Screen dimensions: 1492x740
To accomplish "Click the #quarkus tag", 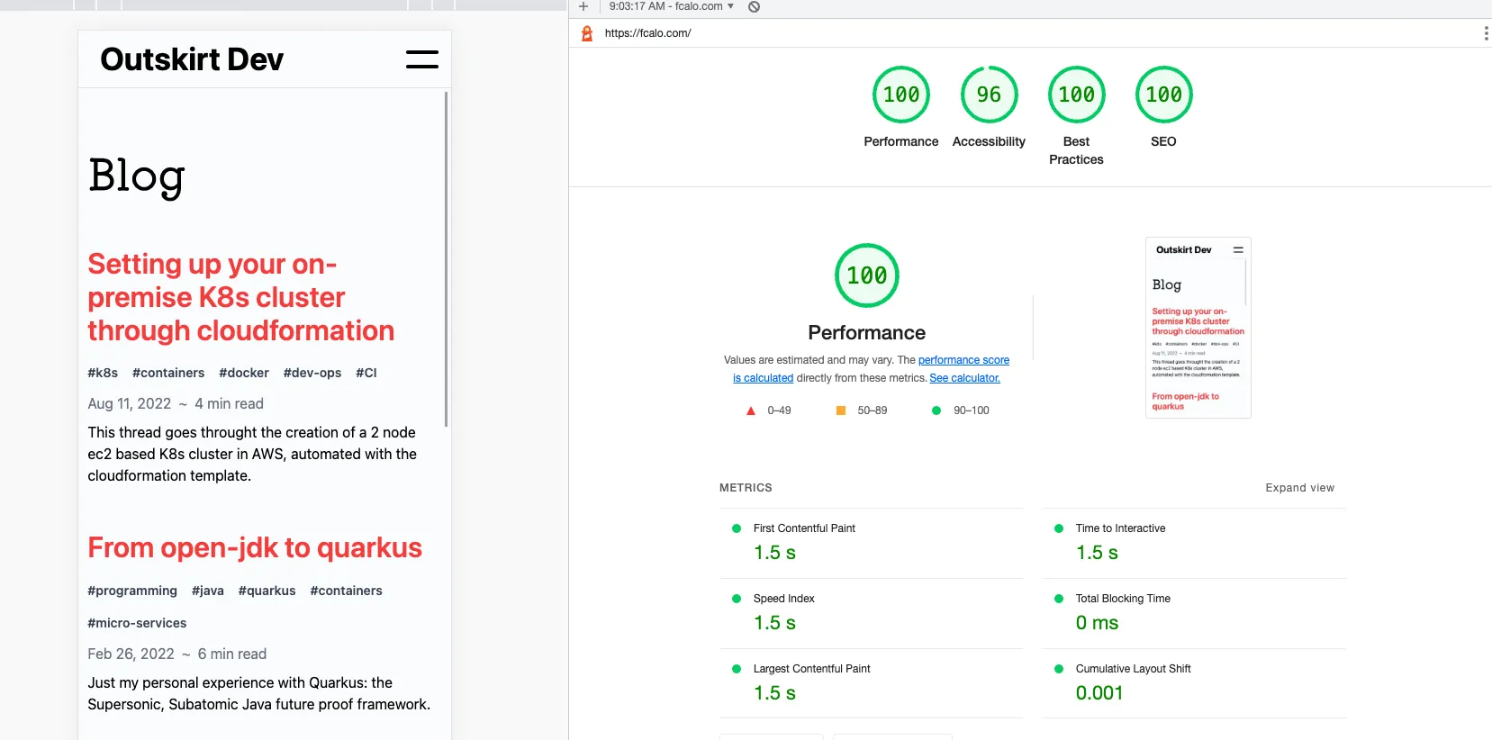I will pyautogui.click(x=267, y=591).
